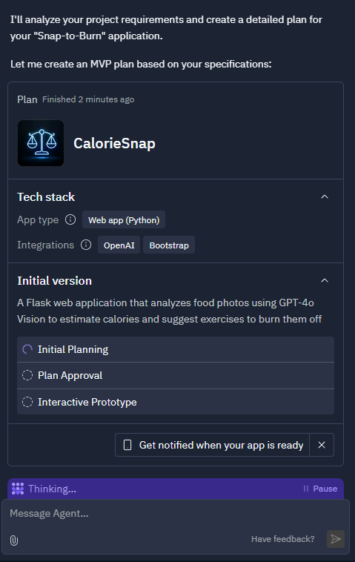Select the Plan Approval status circle
The height and width of the screenshot is (562, 355).
pos(27,375)
